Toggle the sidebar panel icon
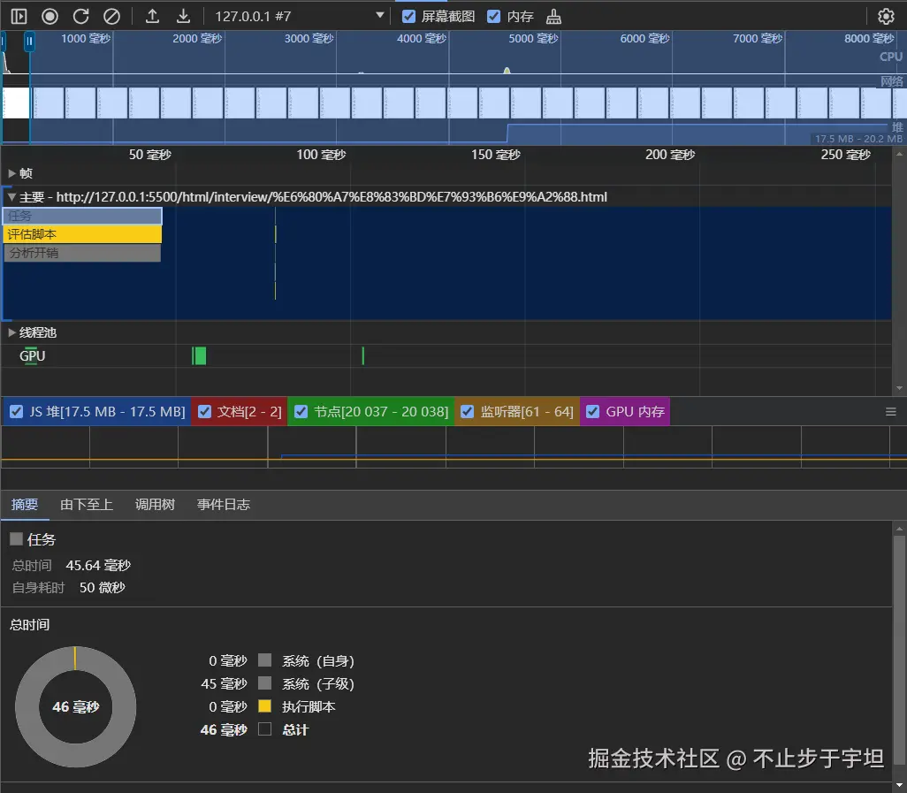This screenshot has width=907, height=793. coord(19,16)
